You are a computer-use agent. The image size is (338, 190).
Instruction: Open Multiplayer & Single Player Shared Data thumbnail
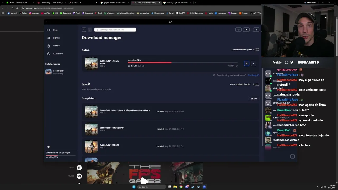point(91,112)
